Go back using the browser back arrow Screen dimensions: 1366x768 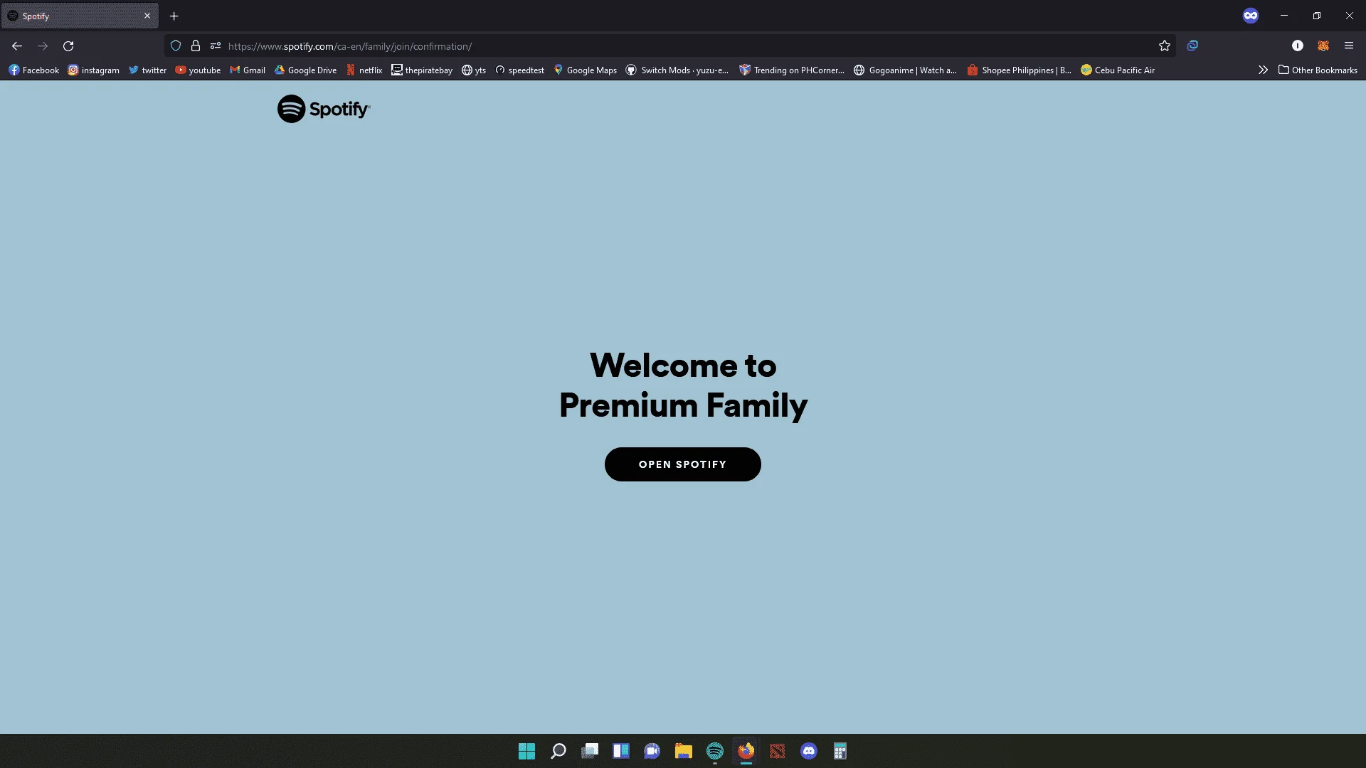tap(17, 46)
